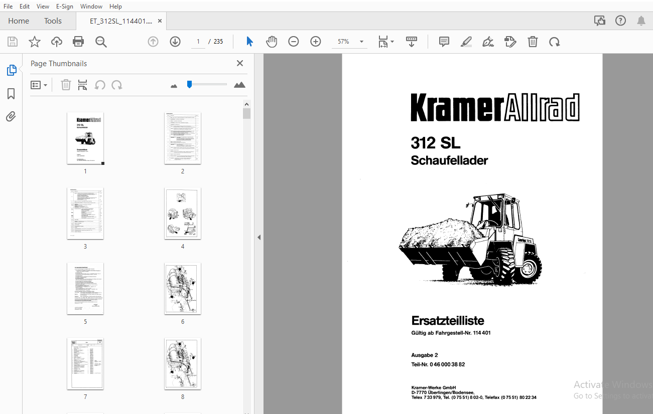Image resolution: width=653 pixels, height=414 pixels.
Task: Select the highlight text pen tool
Action: click(x=466, y=42)
